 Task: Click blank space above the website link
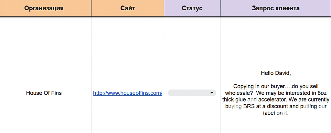pyautogui.click(x=128, y=48)
